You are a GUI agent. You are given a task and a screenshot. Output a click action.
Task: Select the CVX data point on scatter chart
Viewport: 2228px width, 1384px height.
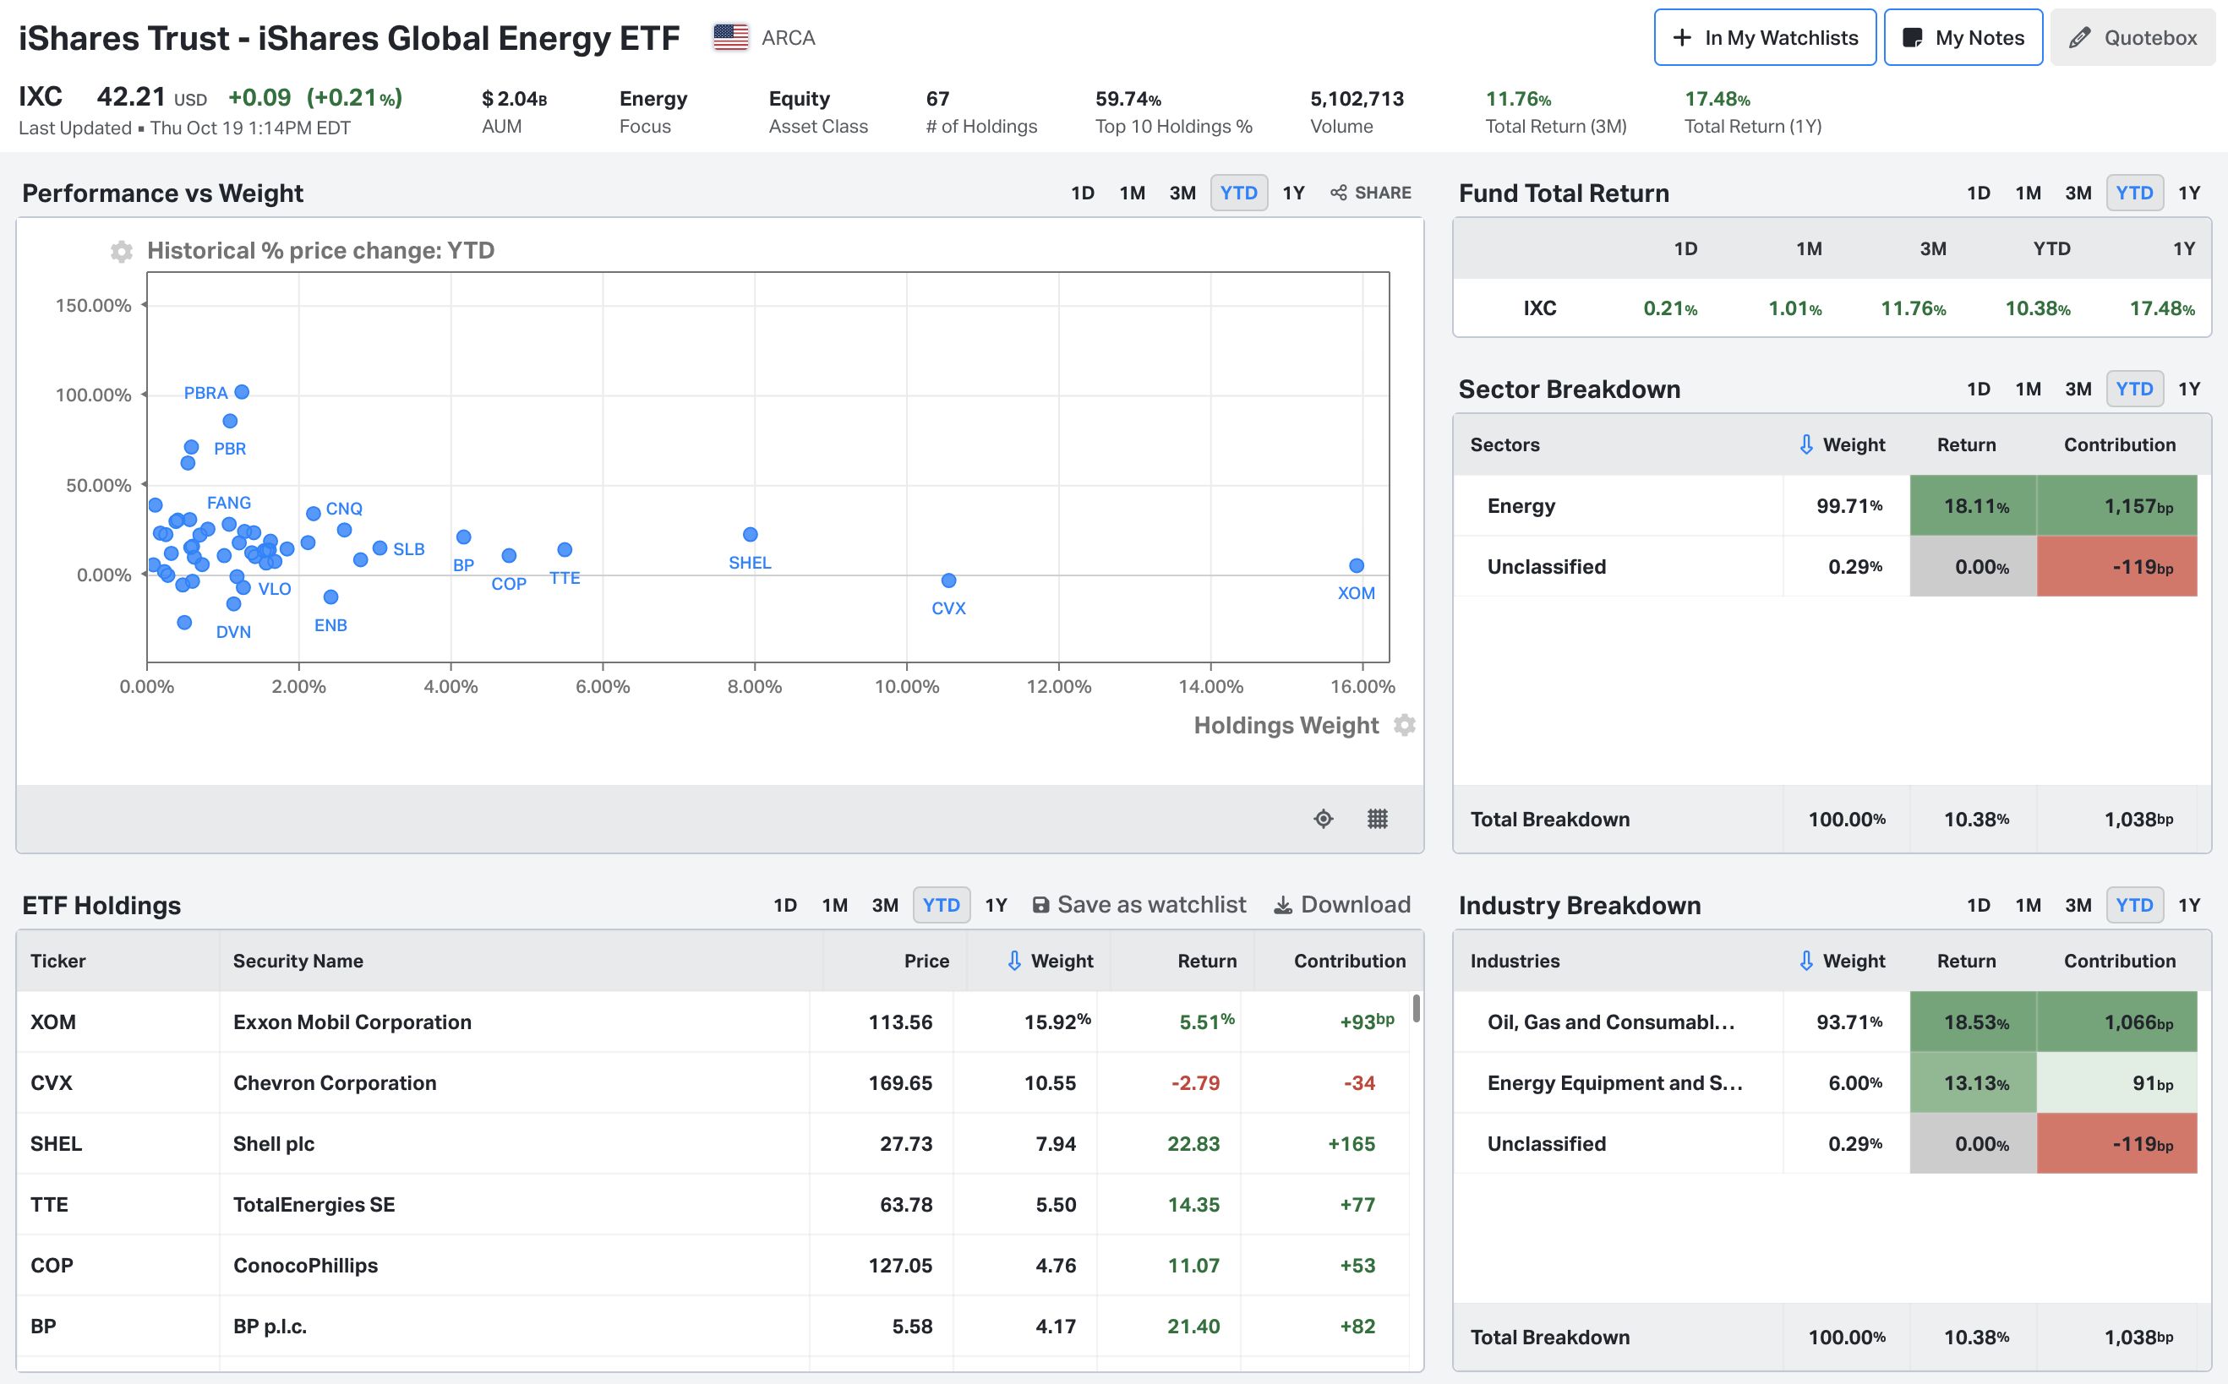tap(948, 580)
